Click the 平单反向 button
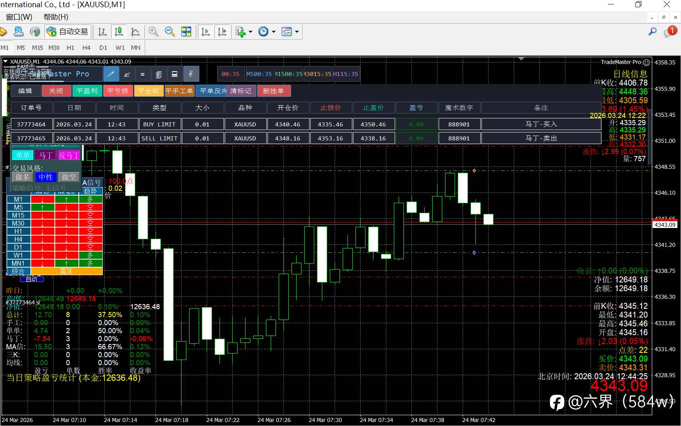The height and width of the screenshot is (426, 681). tap(212, 91)
